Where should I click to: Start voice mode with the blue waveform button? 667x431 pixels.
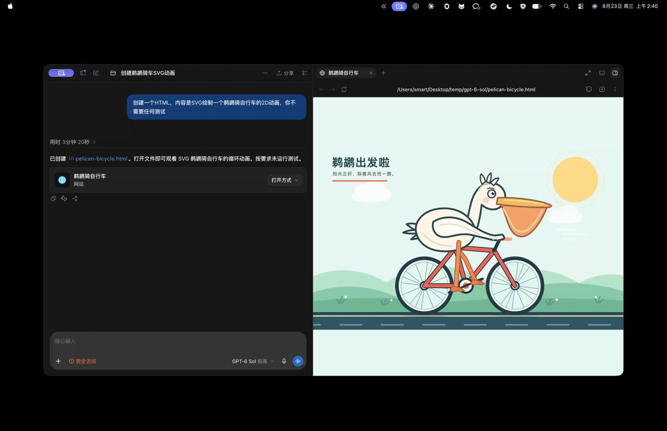298,361
